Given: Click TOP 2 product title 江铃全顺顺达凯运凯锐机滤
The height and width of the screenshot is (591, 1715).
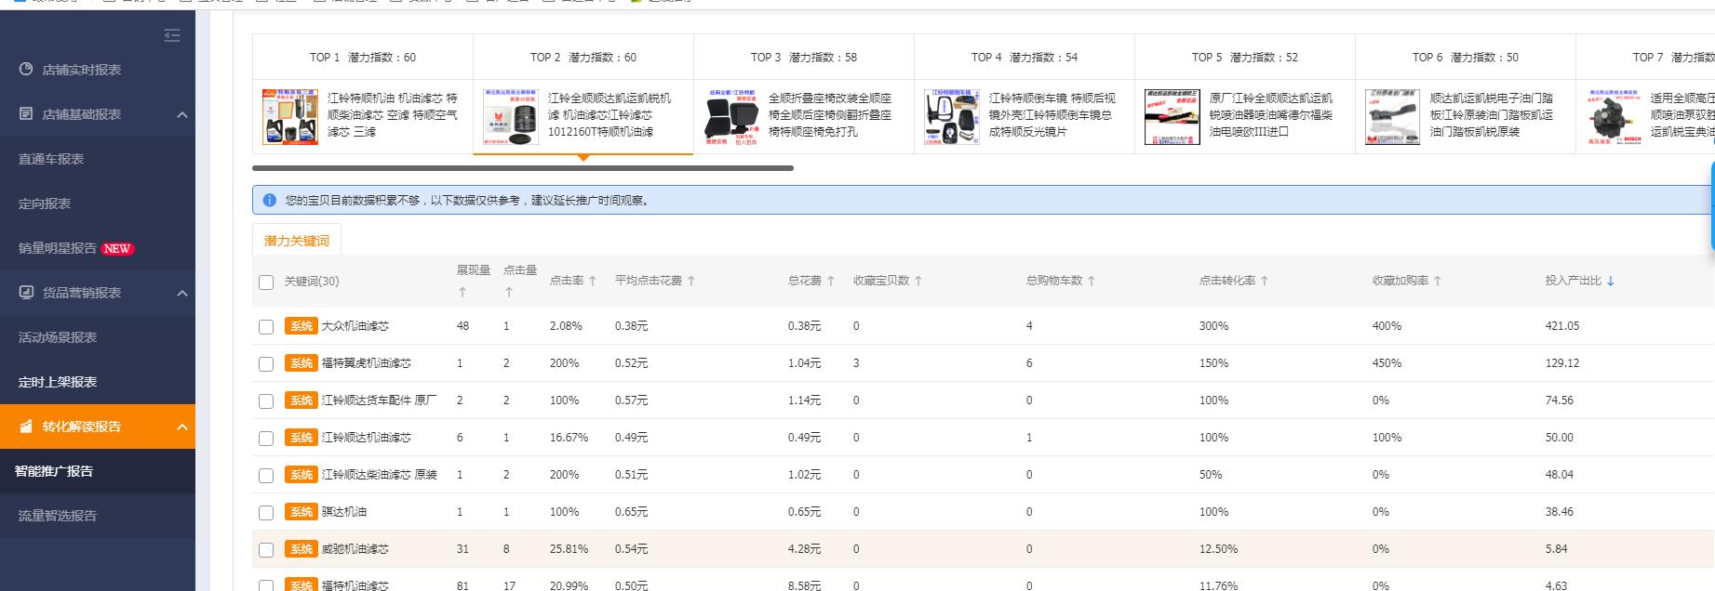Looking at the screenshot, I should tap(610, 114).
